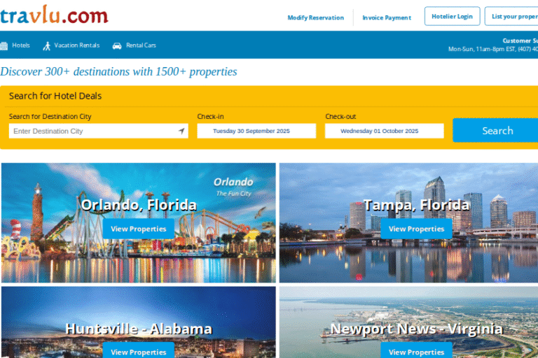Click the travlu.com logo
The image size is (538, 358).
click(x=54, y=15)
